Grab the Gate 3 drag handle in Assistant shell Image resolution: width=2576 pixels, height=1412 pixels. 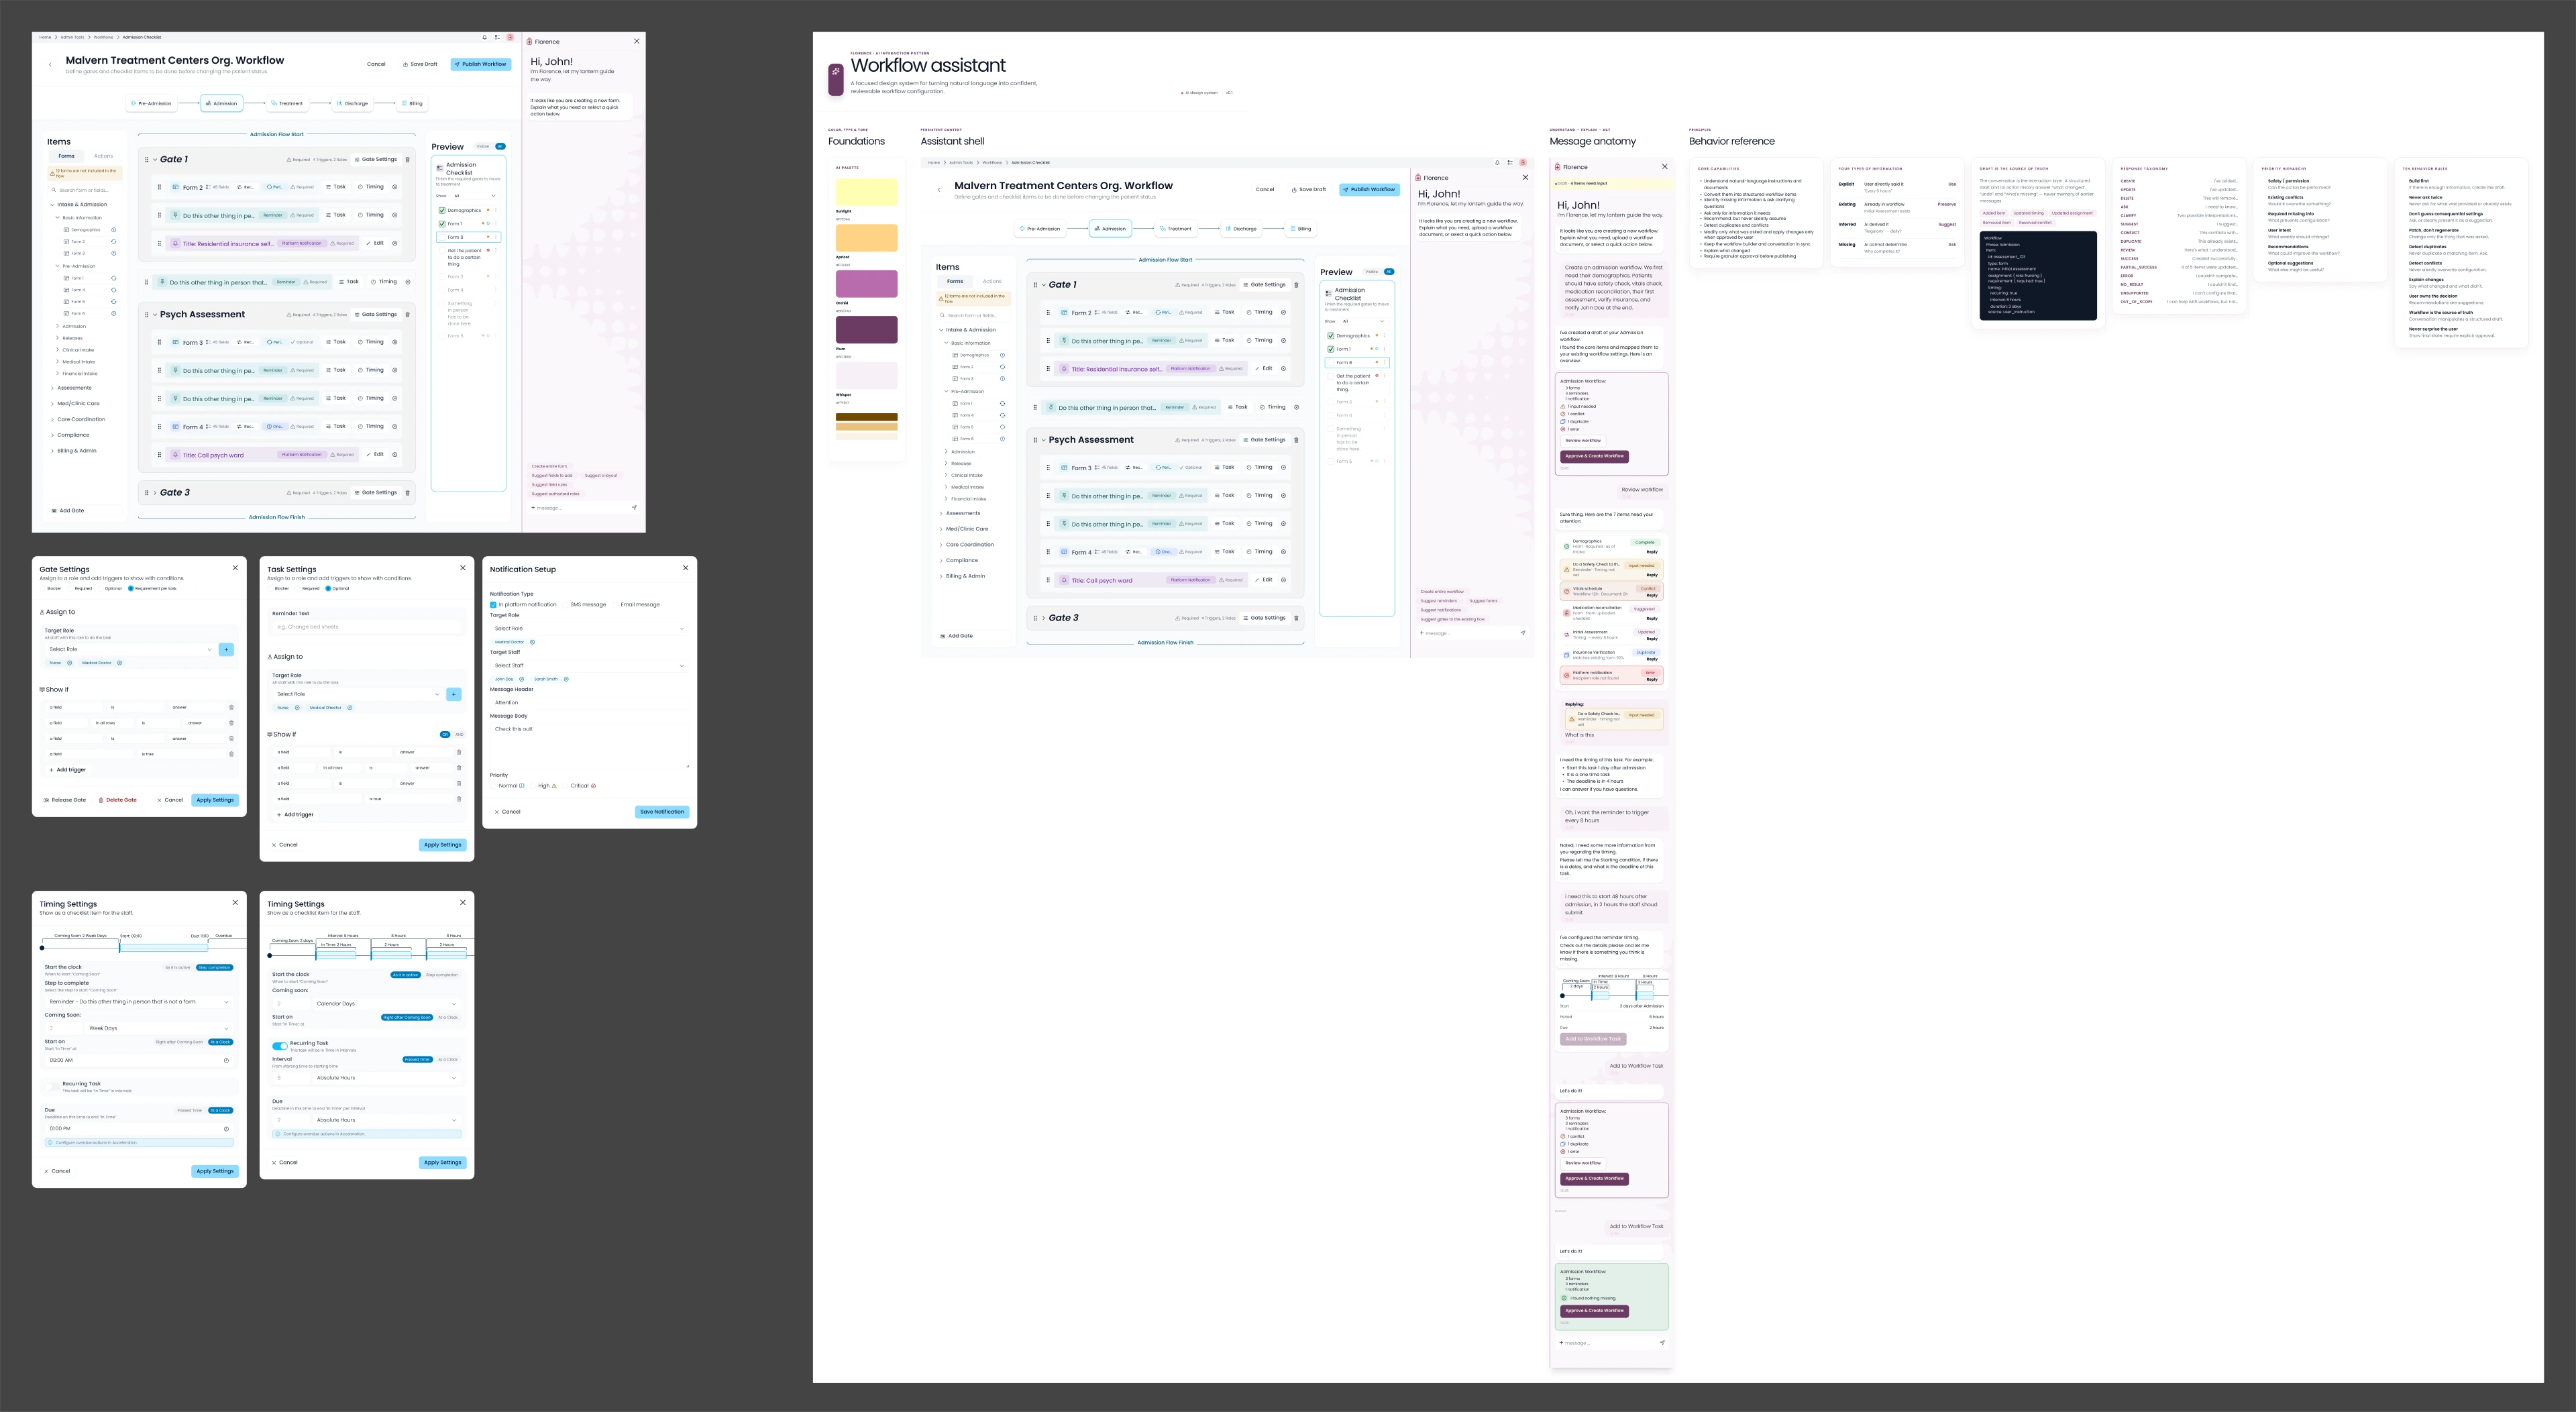pos(1035,618)
